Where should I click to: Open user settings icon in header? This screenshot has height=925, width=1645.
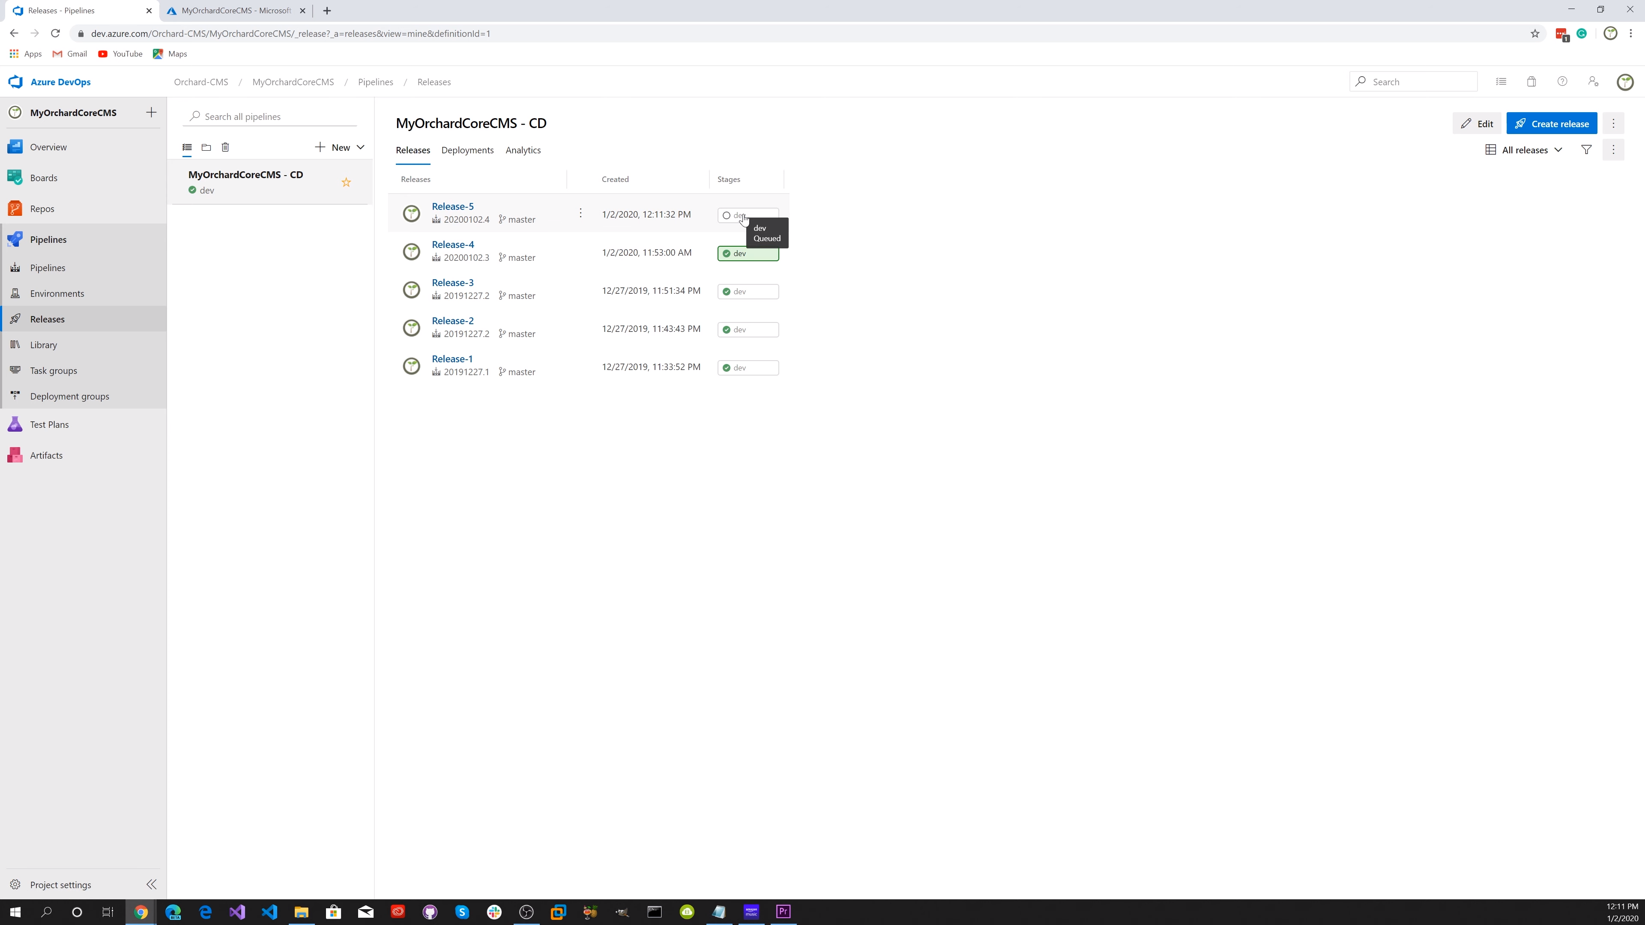point(1593,82)
